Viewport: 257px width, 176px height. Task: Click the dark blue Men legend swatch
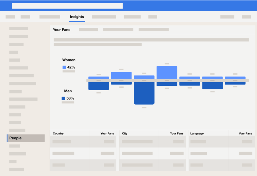click(63, 98)
